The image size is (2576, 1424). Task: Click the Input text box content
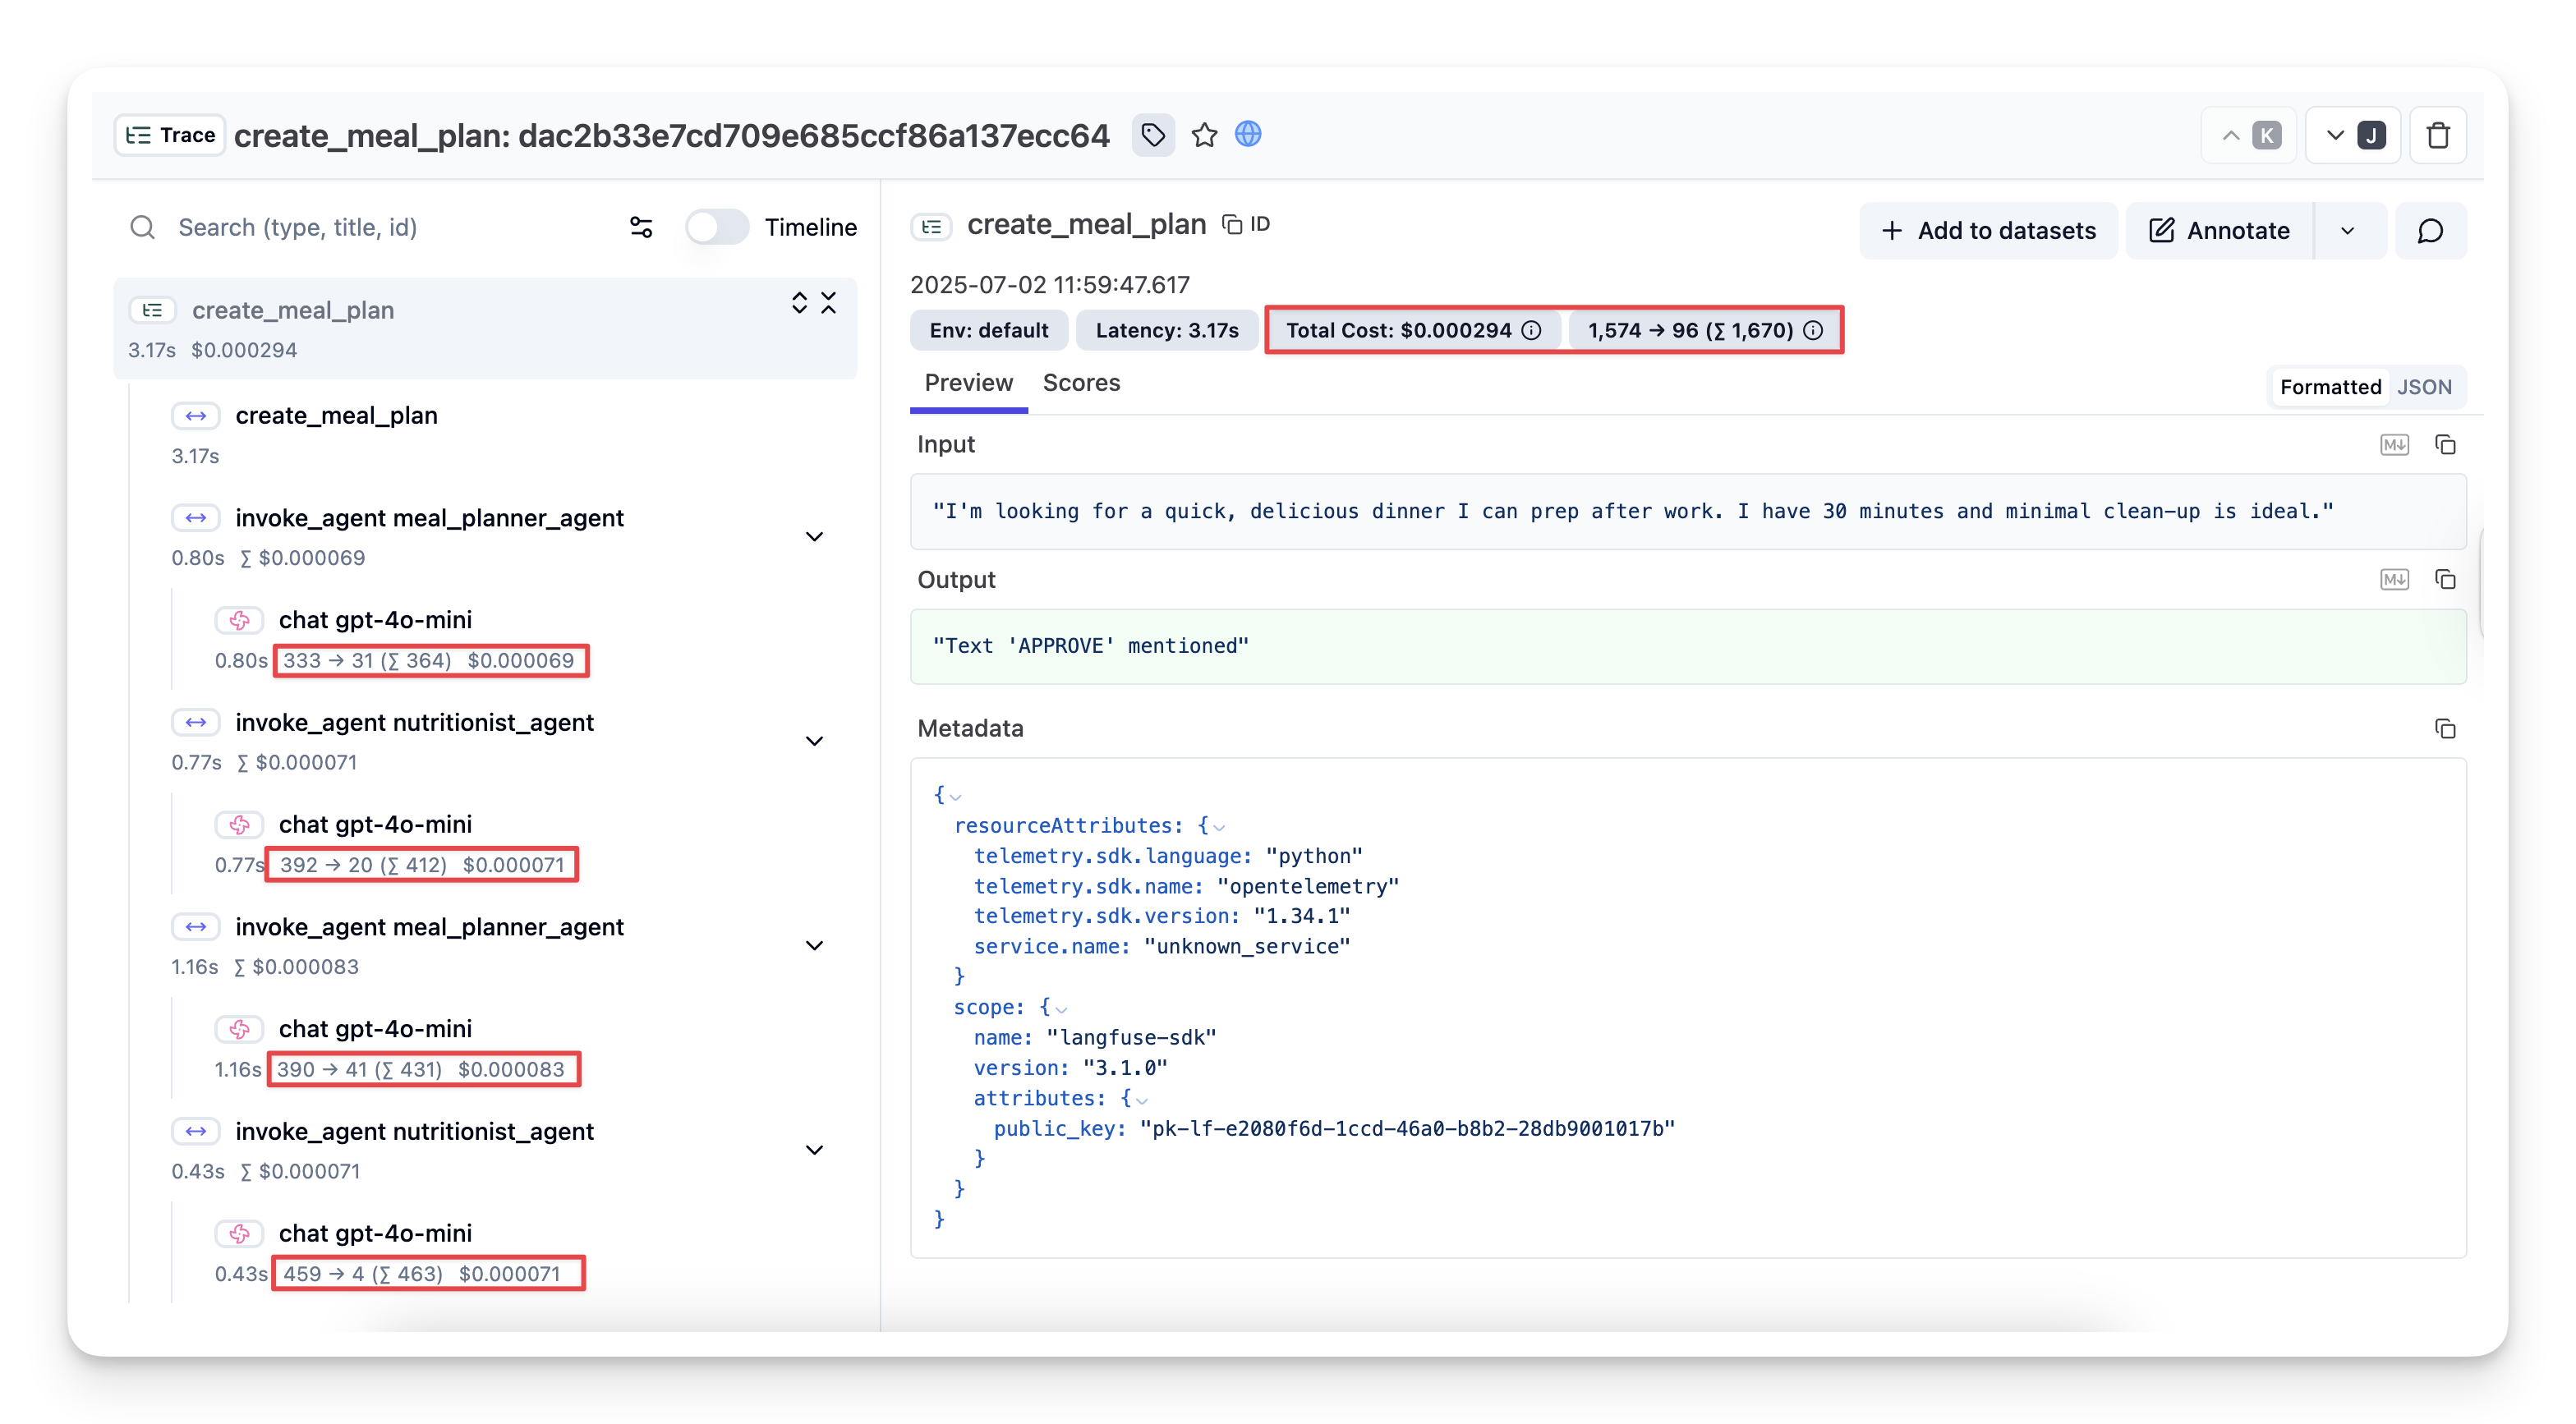pyautogui.click(x=1687, y=511)
